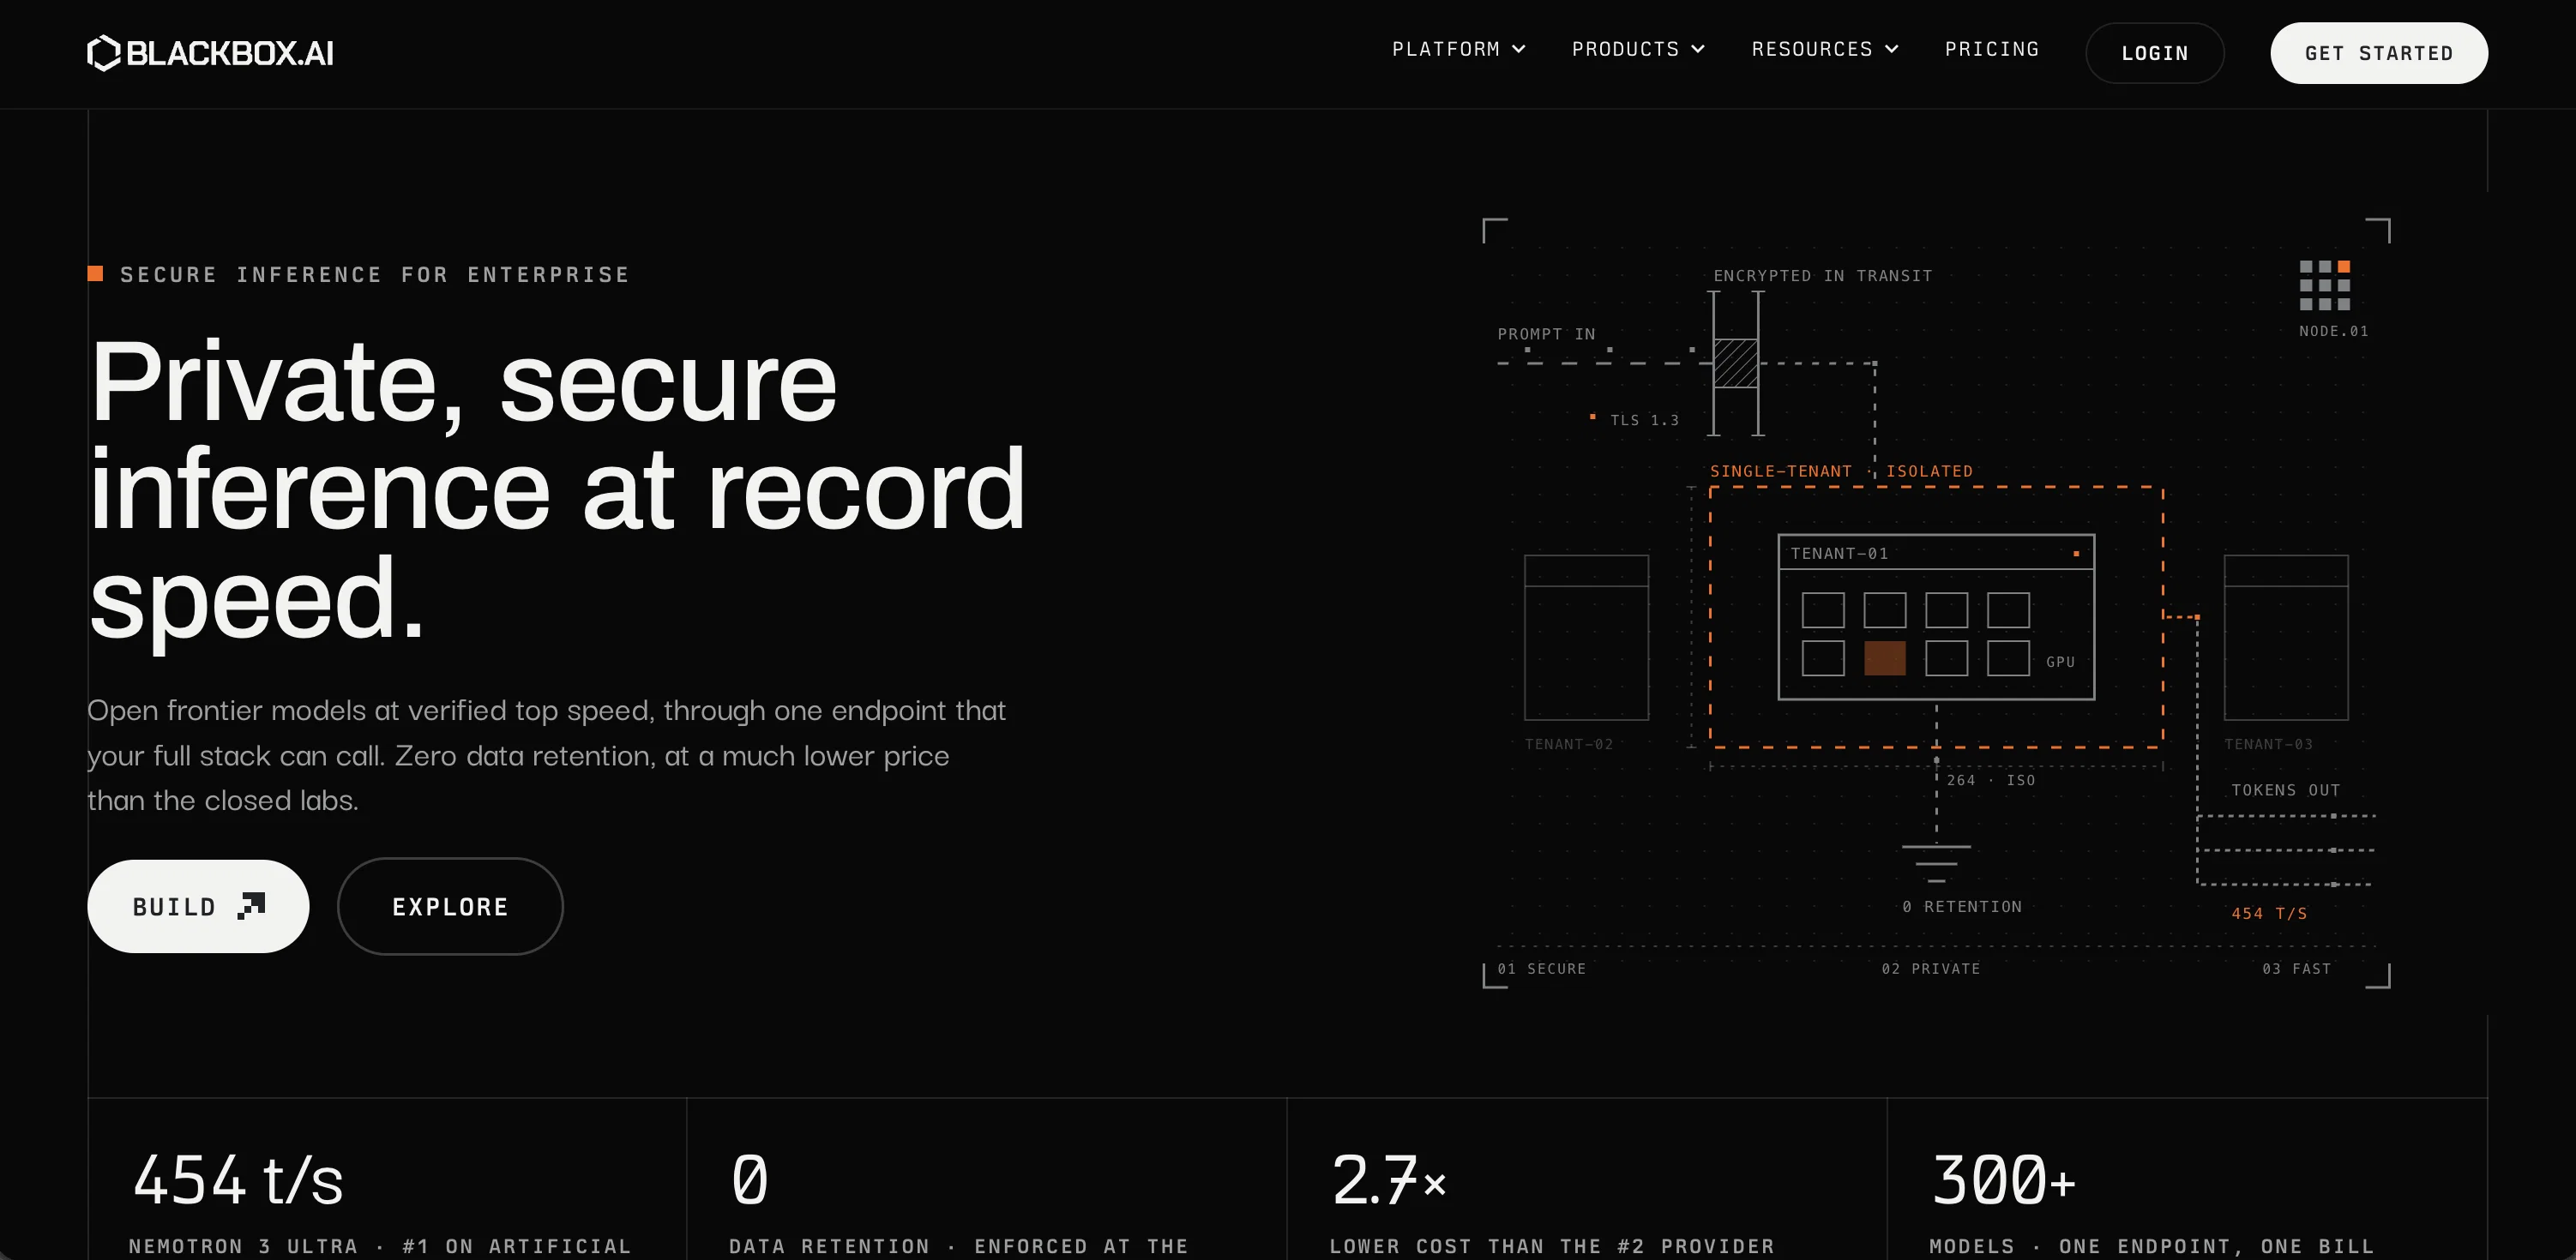Click the '2.7×' lower cost stat
This screenshot has height=1260, width=2576.
(x=1388, y=1180)
